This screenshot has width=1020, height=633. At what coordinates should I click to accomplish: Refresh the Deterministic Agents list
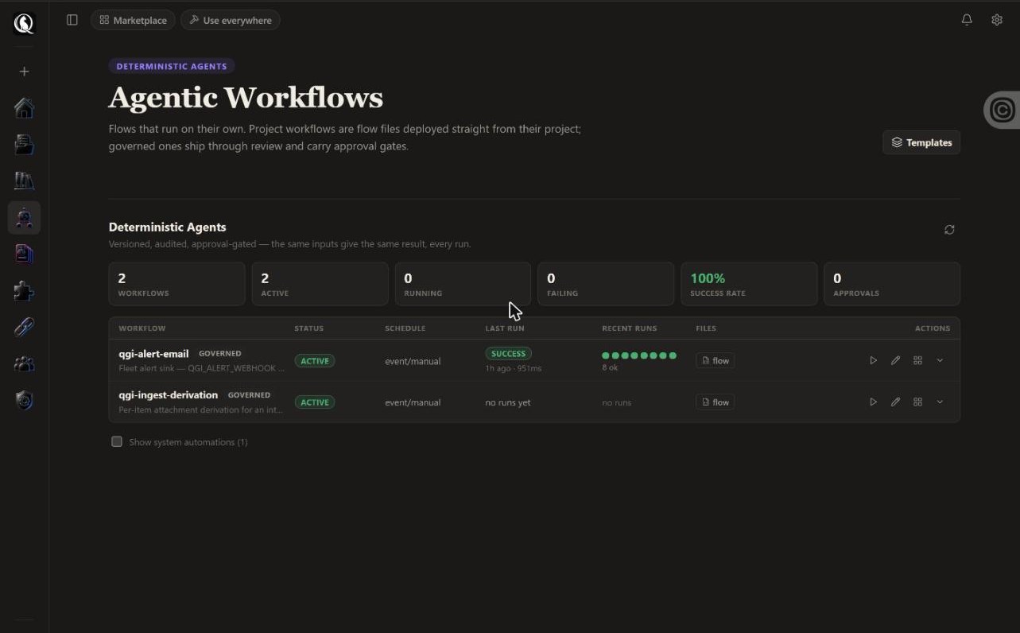coord(949,230)
